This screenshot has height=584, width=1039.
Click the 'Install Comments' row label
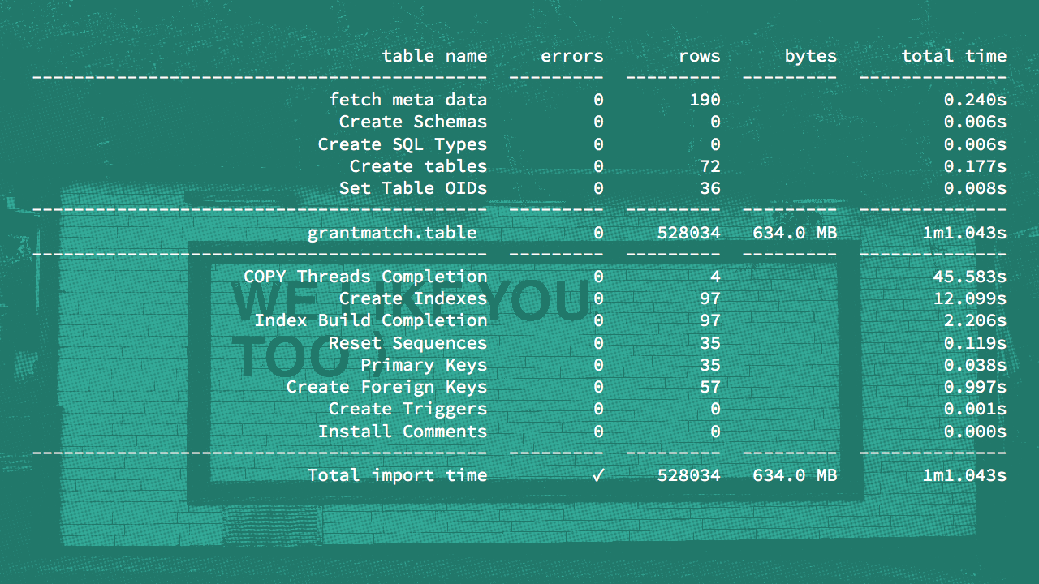(402, 432)
